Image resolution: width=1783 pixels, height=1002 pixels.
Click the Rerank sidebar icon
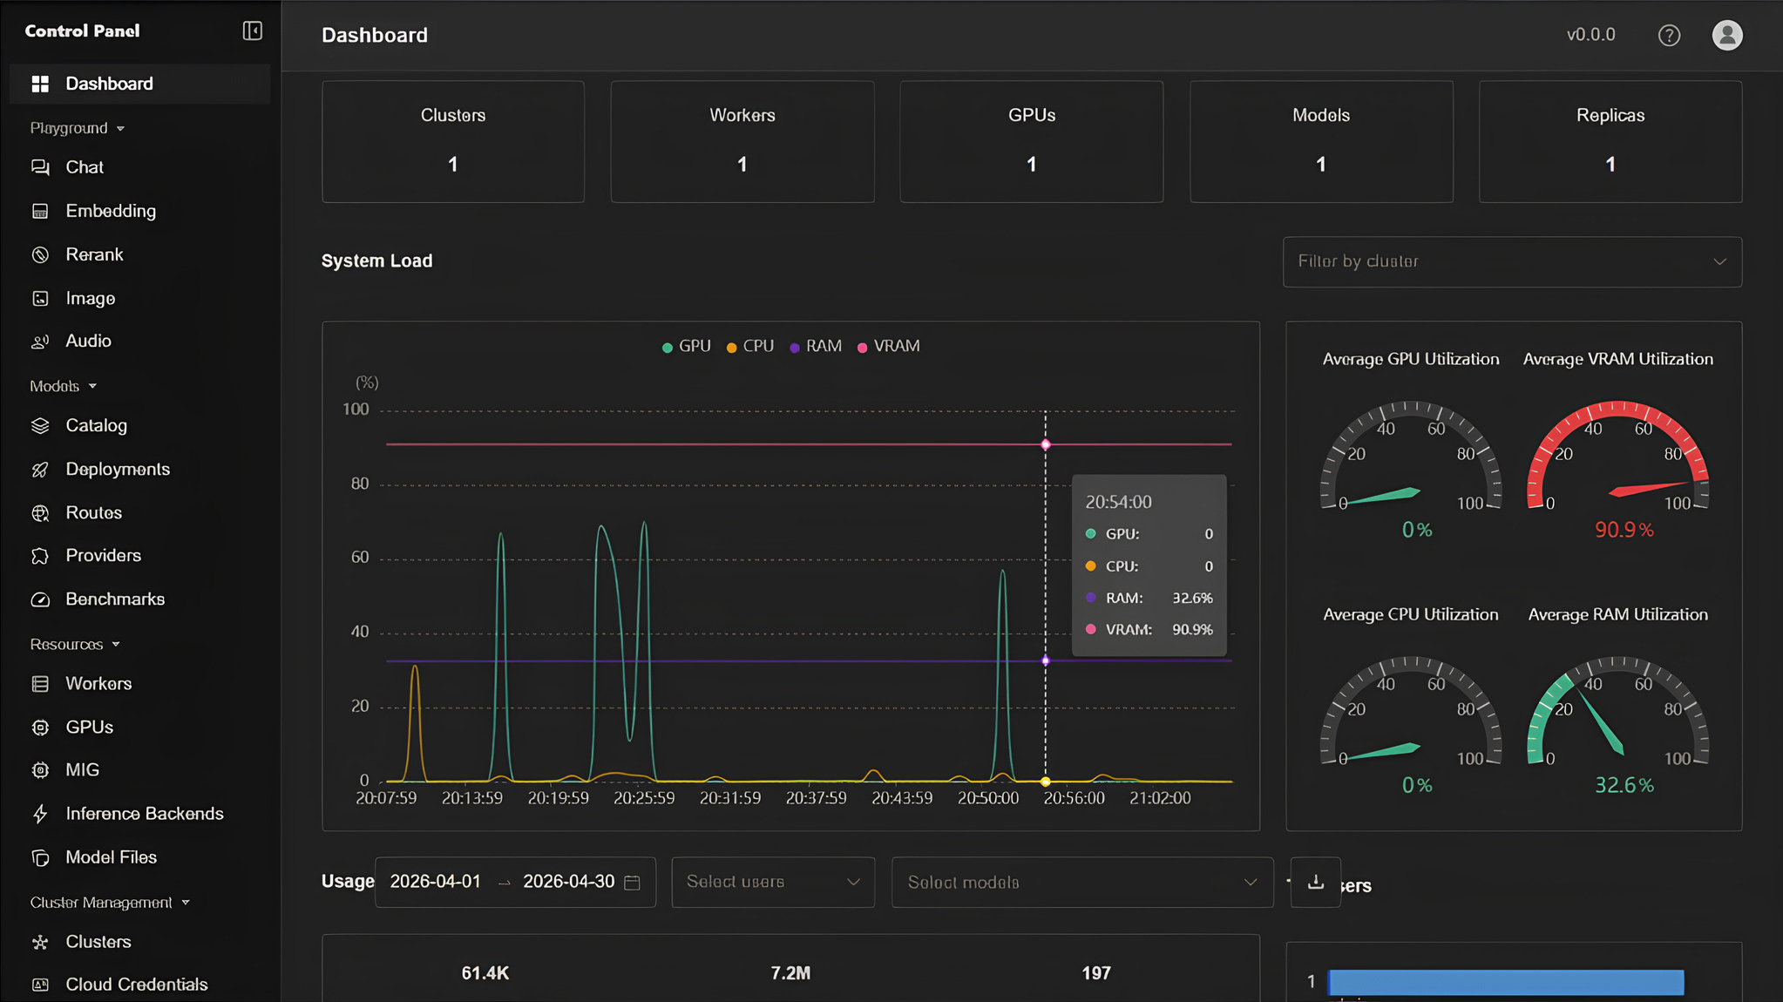click(40, 254)
